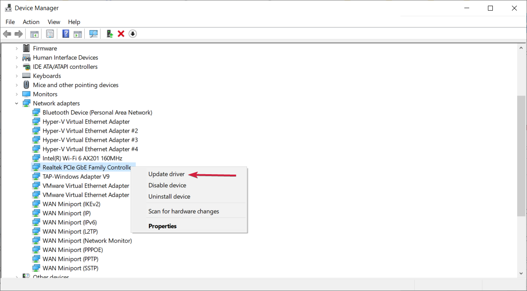Choose Disable device from context menu

pyautogui.click(x=167, y=185)
